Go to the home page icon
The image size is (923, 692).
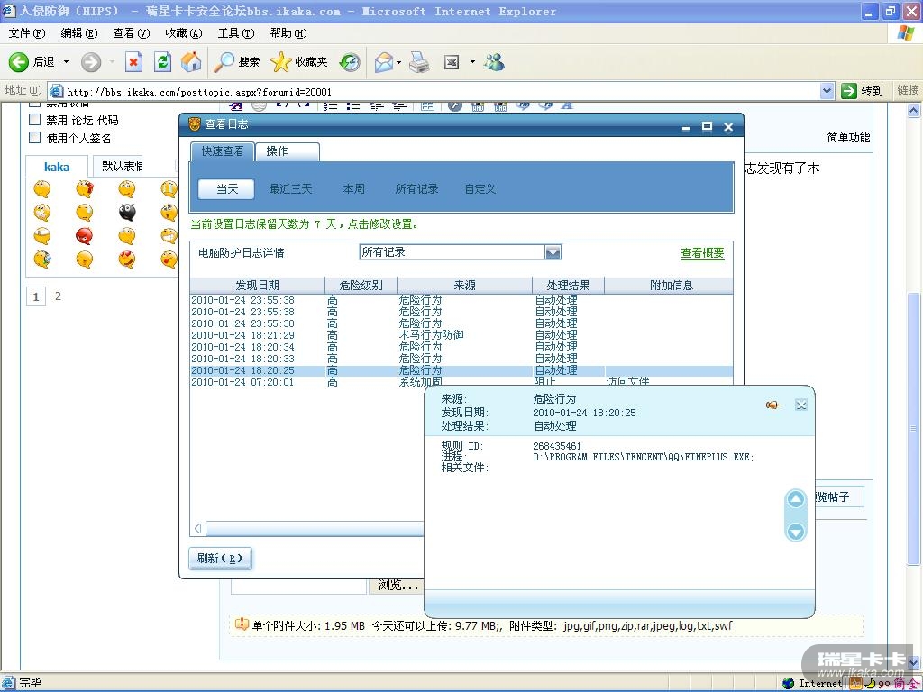191,62
